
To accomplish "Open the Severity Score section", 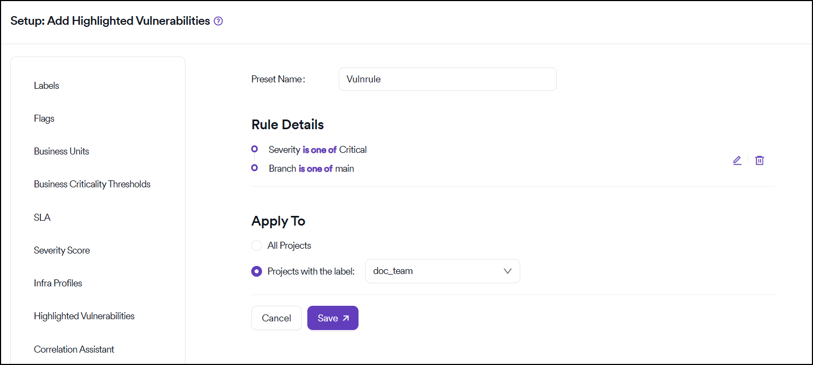I will pyautogui.click(x=62, y=250).
